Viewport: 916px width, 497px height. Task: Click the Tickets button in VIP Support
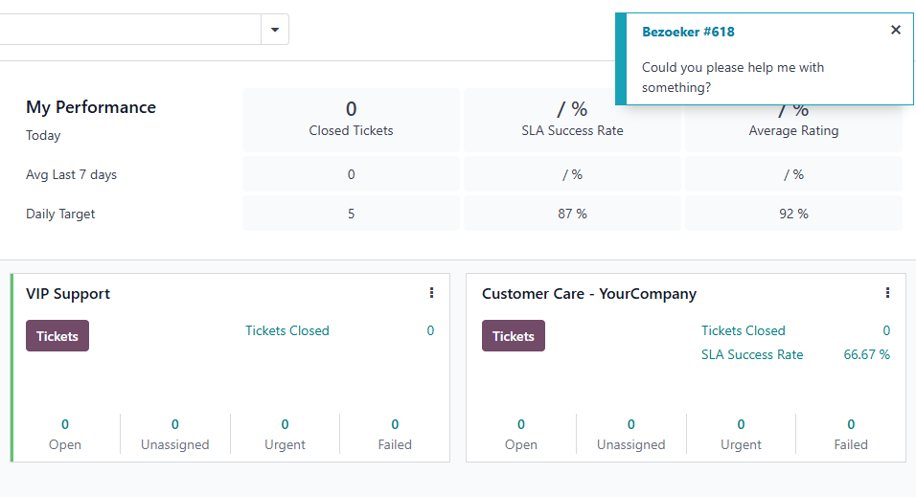[57, 336]
